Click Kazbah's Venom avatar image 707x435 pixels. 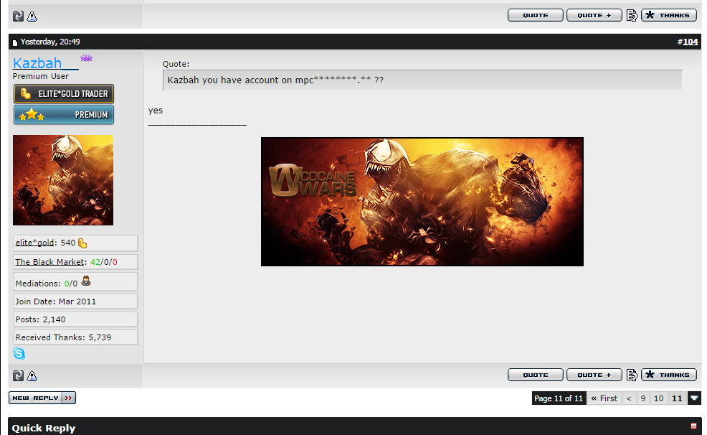click(63, 180)
